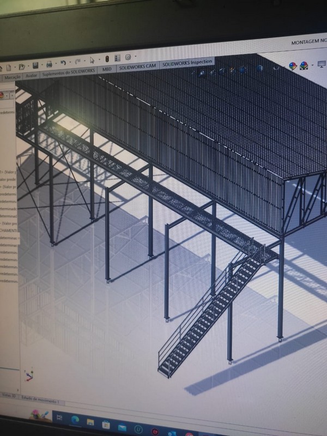
Task: Open the Estudo de movimento 1 tab
Action: pos(40,401)
